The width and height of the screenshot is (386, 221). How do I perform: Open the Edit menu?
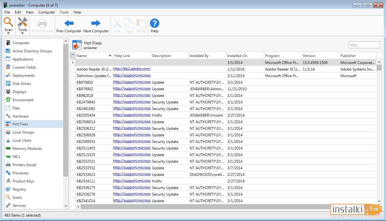(18, 12)
